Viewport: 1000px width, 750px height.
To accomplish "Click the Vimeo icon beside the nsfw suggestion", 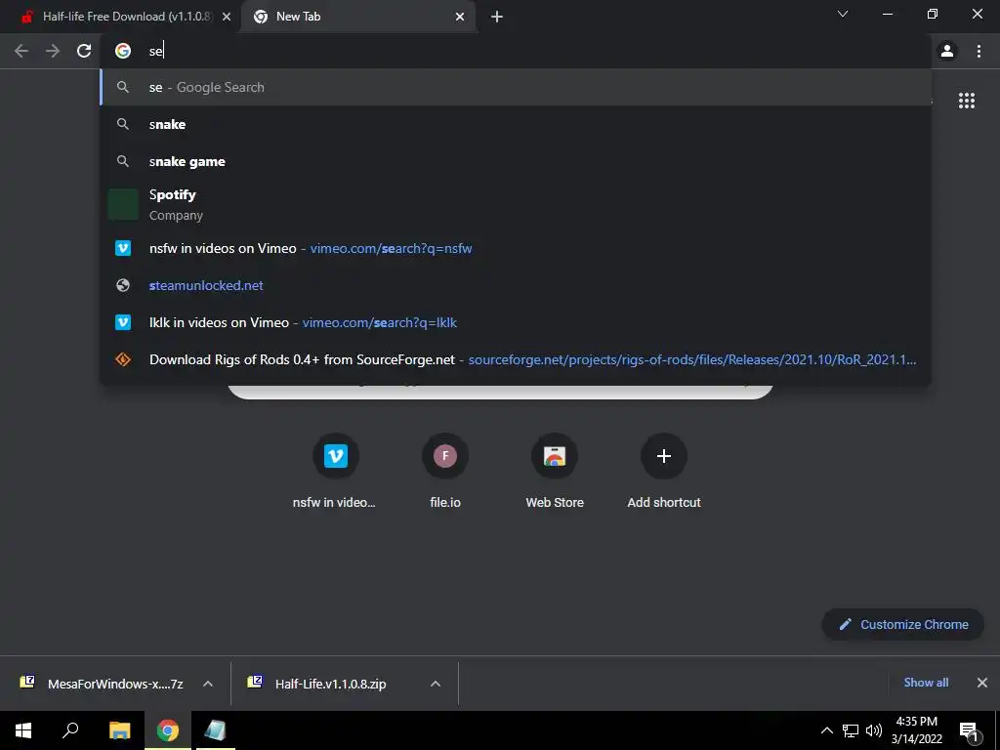I will [123, 248].
